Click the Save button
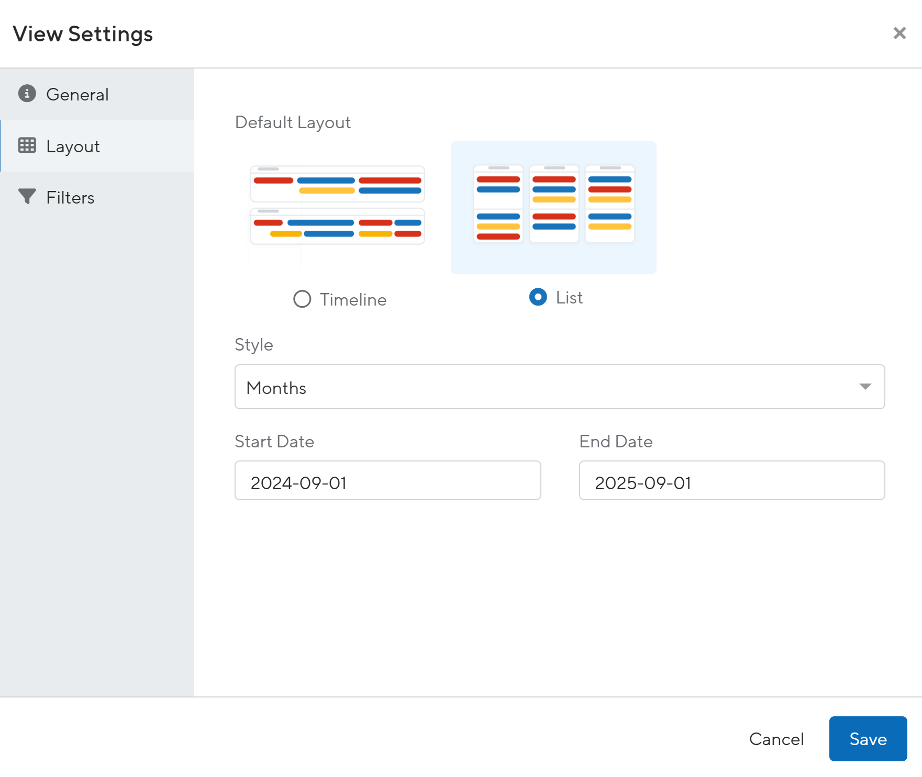The width and height of the screenshot is (922, 777). tap(868, 739)
